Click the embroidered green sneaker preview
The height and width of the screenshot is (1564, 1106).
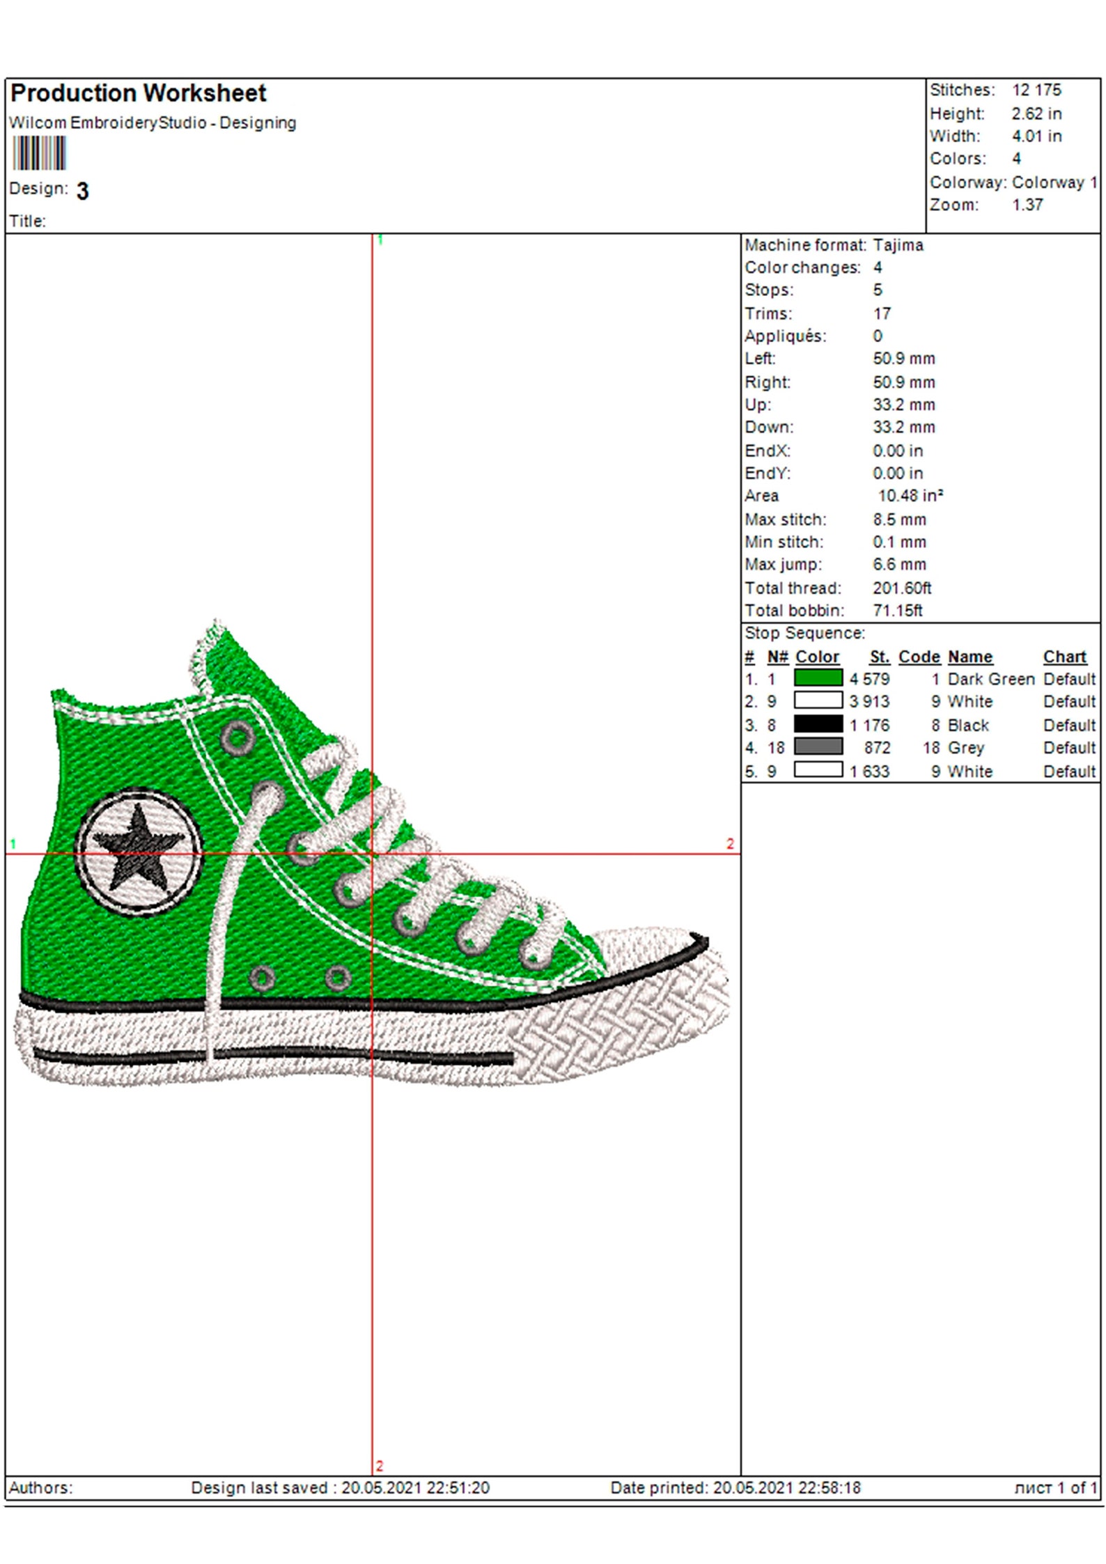click(371, 851)
